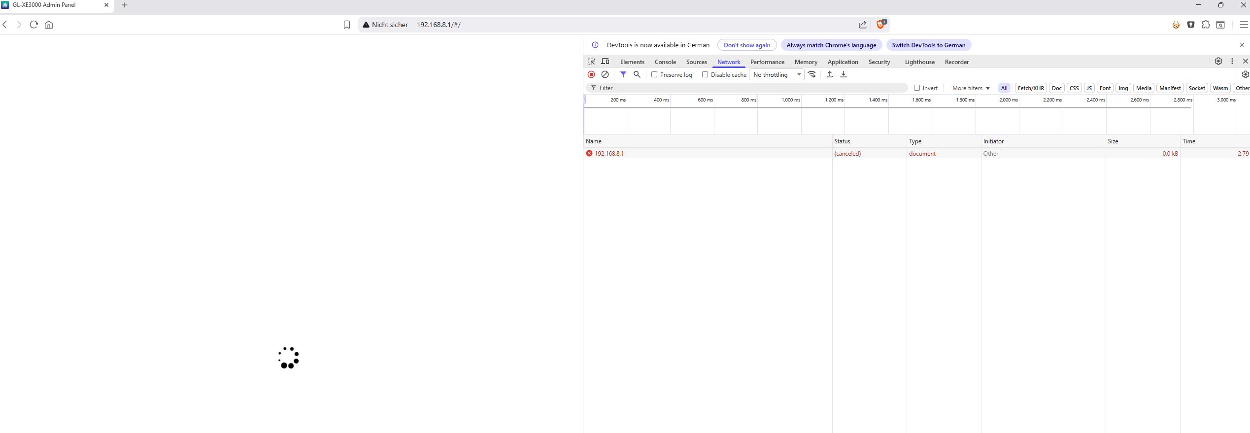The image size is (1250, 433).
Task: Open DevTools three-dot customize menu
Action: tap(1232, 61)
